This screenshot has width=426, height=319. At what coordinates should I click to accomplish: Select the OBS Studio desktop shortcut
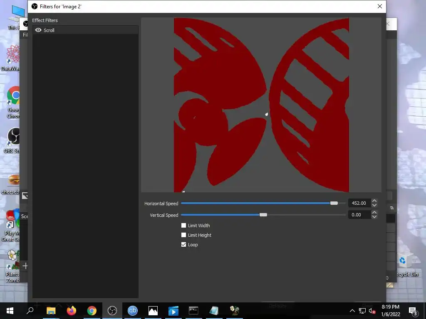pos(12,140)
